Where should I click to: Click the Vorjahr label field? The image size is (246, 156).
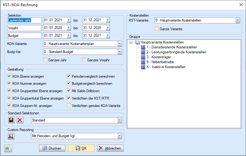[24, 28]
